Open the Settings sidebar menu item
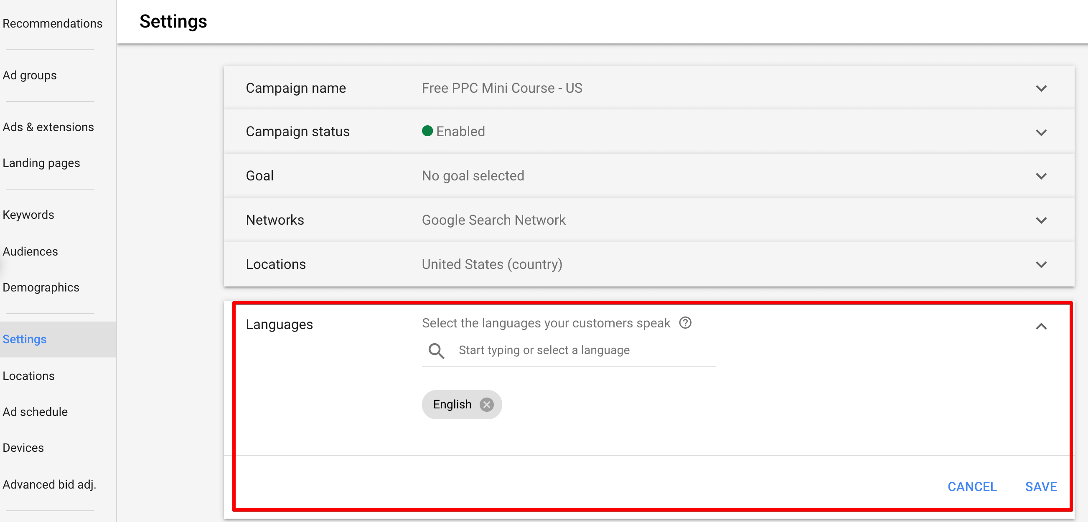1088x522 pixels. (x=25, y=340)
